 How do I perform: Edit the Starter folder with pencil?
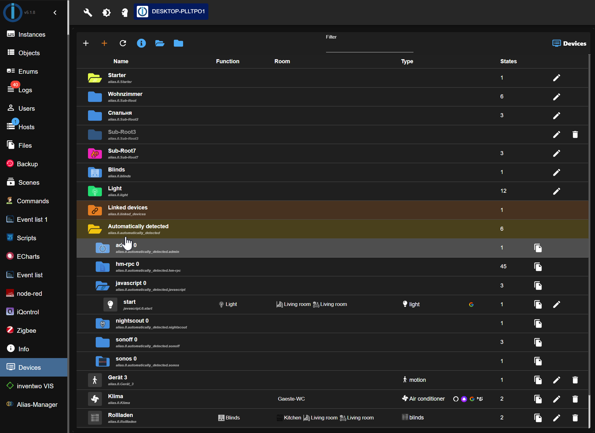[556, 78]
